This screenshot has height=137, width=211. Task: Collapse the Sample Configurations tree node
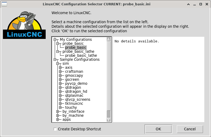click(55, 59)
